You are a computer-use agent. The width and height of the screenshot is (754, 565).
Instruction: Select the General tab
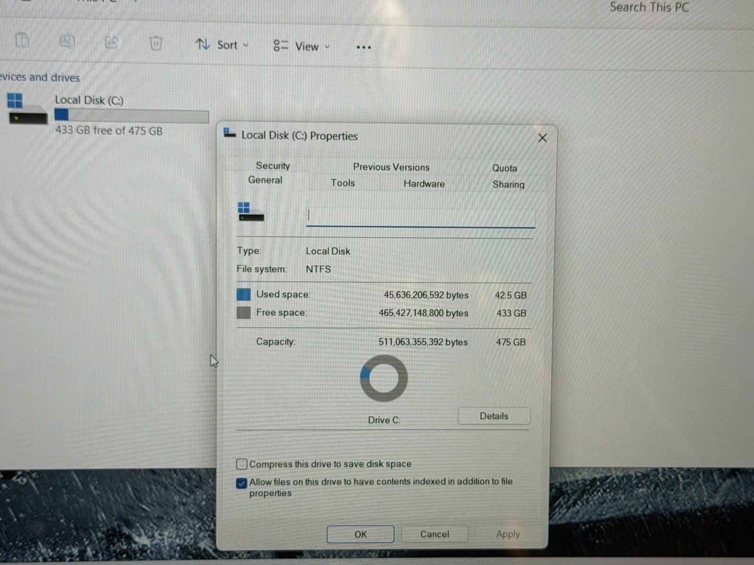click(x=265, y=180)
